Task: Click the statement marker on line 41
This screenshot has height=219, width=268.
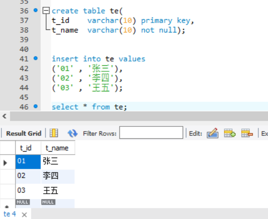Action: (x=35, y=58)
